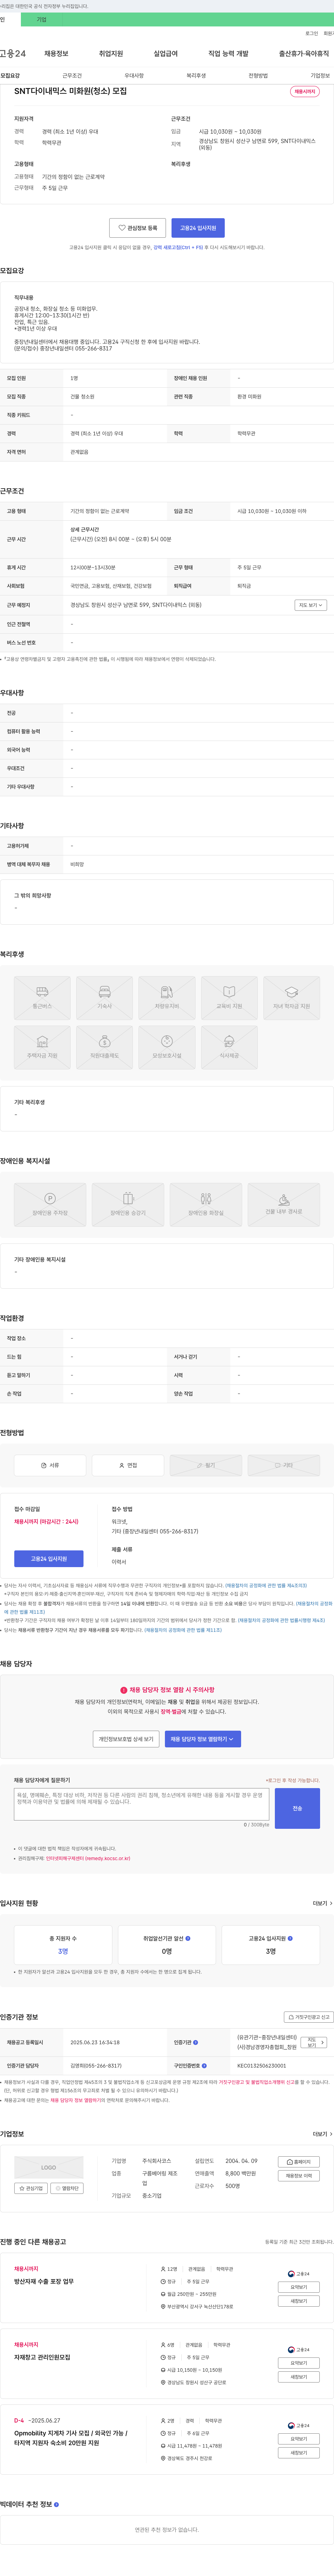334x2576 pixels.
Task: Click the 서류 screening method box
Action: coord(50,1465)
